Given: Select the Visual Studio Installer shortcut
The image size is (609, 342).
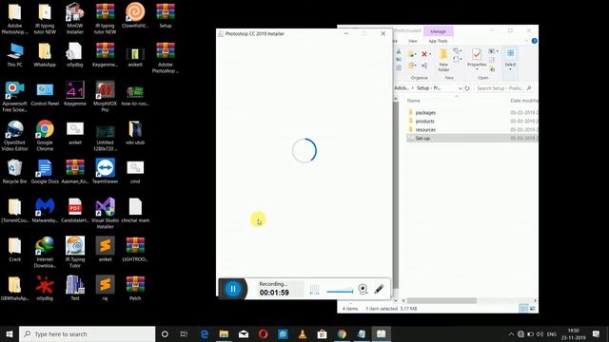Looking at the screenshot, I should click(x=105, y=213).
